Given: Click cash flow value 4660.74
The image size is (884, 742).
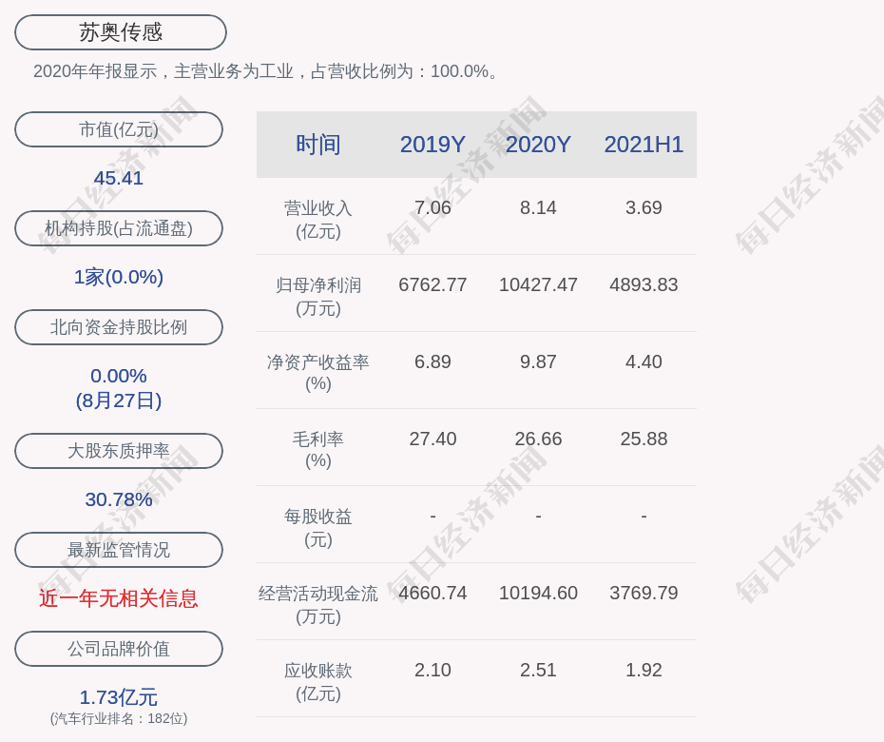Looking at the screenshot, I should [432, 593].
